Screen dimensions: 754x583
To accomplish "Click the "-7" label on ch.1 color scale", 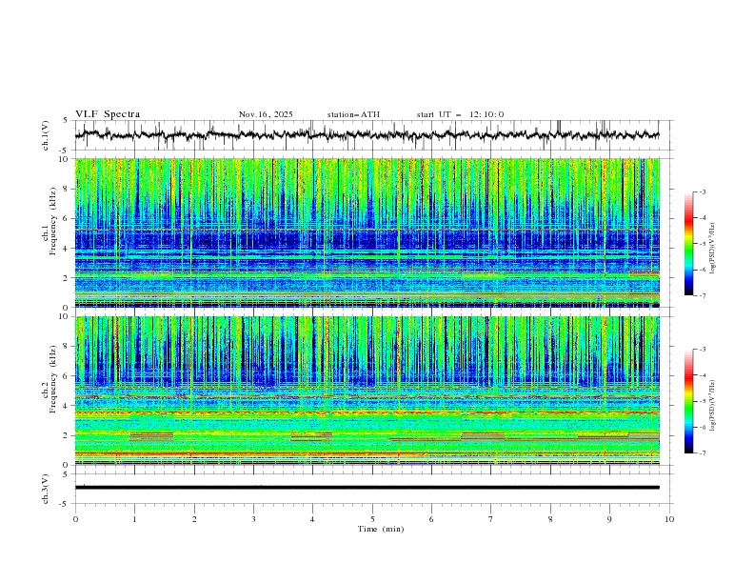I will point(703,295).
